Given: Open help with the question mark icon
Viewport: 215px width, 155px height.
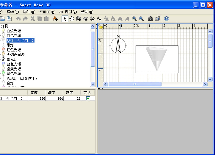Looking at the screenshot, I should coord(166,19).
